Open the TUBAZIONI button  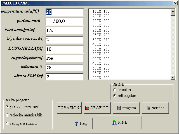click(69, 108)
